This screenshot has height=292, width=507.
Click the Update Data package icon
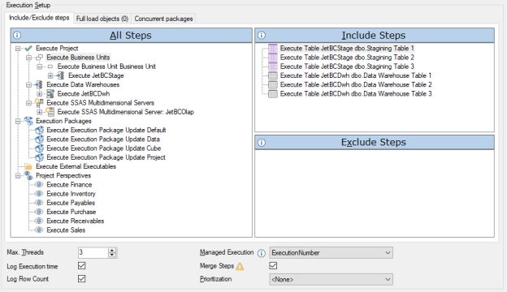[x=40, y=139]
